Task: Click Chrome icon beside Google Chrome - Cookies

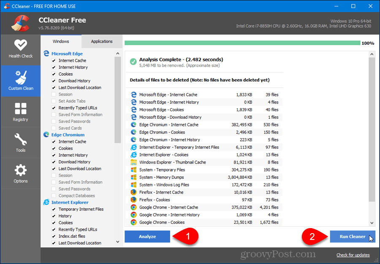Action: click(133, 222)
